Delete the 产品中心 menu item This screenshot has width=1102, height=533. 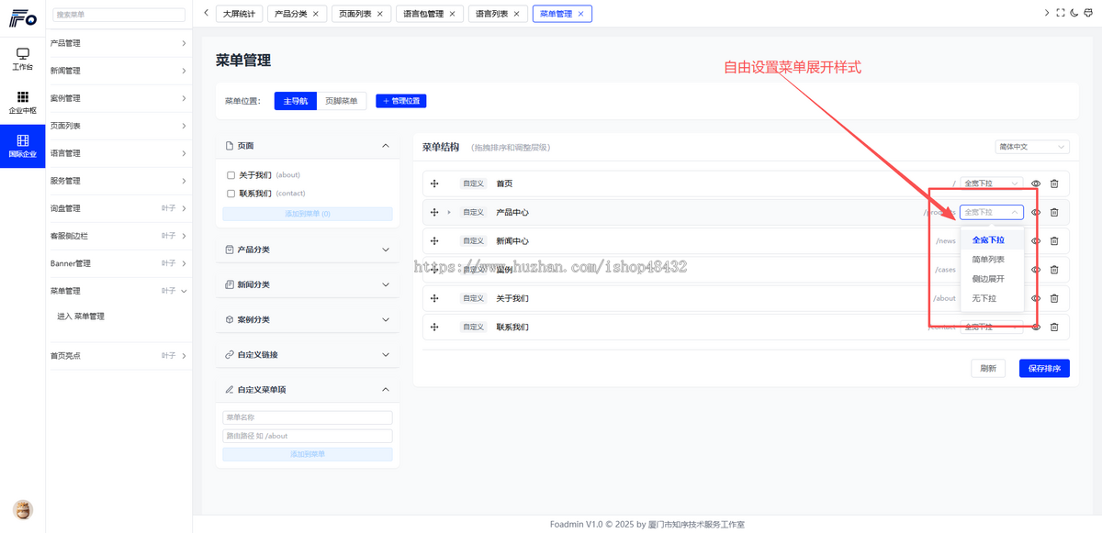point(1054,212)
